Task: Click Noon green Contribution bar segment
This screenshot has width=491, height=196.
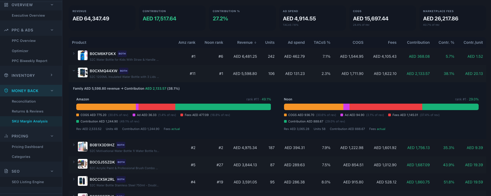Action: pyautogui.click(x=450, y=107)
